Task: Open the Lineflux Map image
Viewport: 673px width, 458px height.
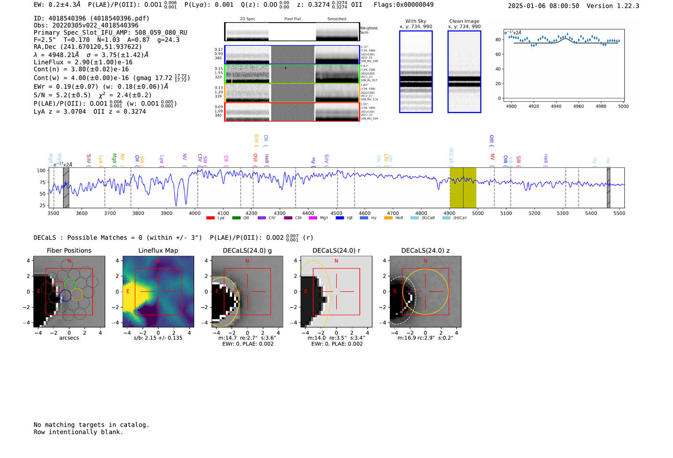Action: pos(158,292)
